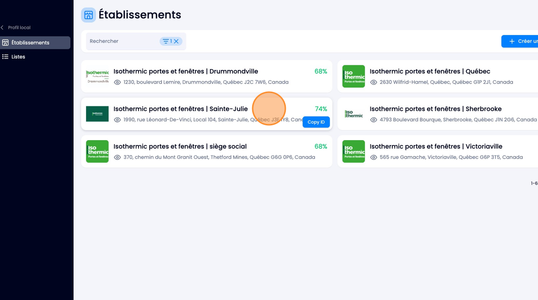Open Établissements in the sidebar
The image size is (538, 300).
pyautogui.click(x=35, y=43)
